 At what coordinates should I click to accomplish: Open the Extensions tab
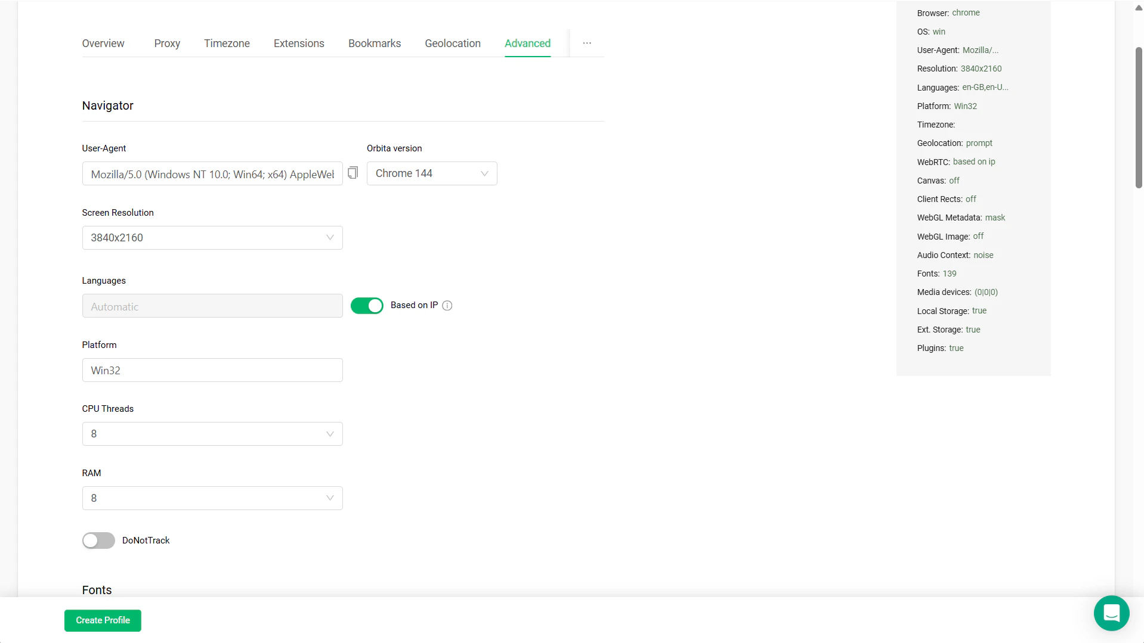298,43
